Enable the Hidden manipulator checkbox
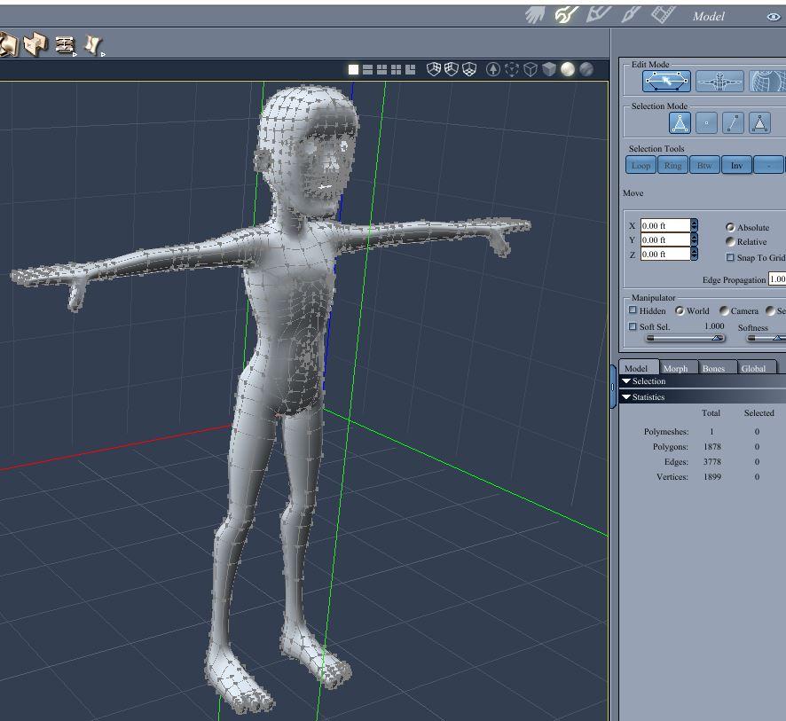The height and width of the screenshot is (721, 786). [633, 310]
